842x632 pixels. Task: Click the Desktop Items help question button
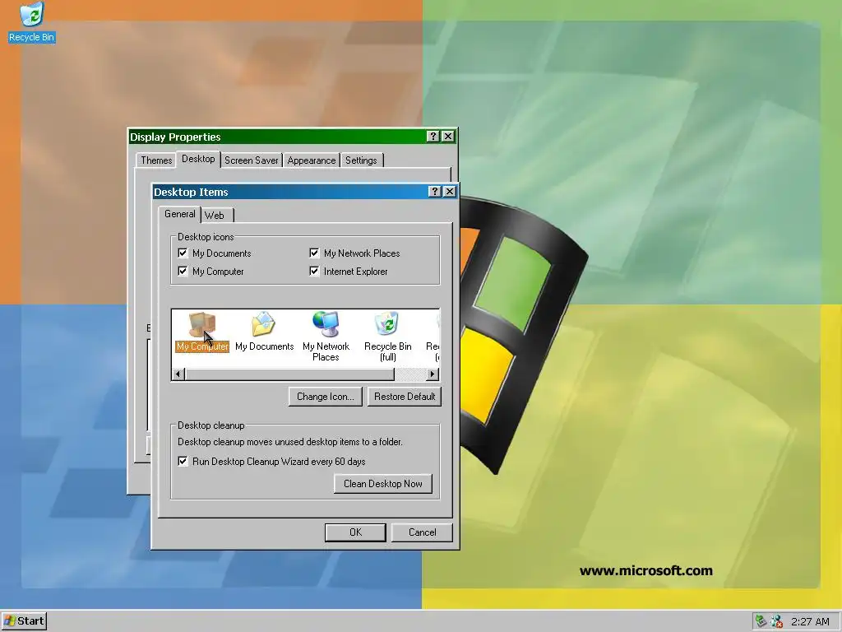[x=435, y=192]
